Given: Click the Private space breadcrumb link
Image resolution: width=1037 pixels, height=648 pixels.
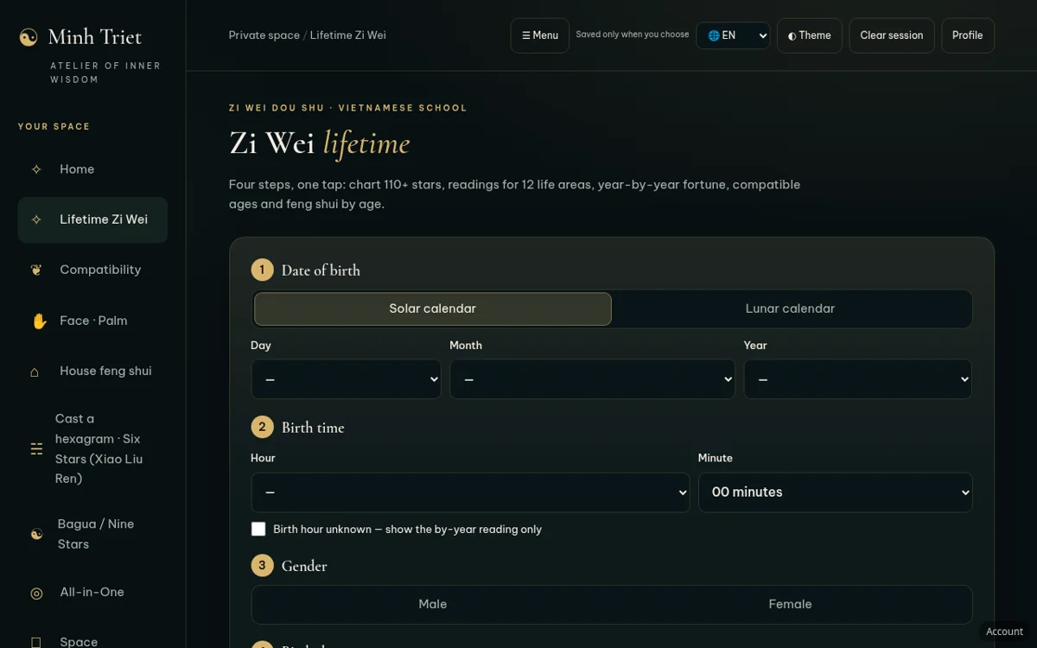Looking at the screenshot, I should click(x=264, y=35).
